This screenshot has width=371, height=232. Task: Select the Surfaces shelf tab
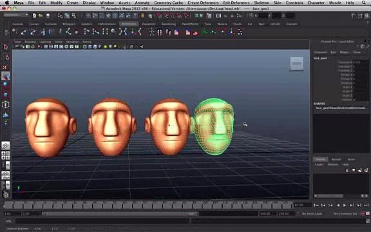tap(51, 24)
